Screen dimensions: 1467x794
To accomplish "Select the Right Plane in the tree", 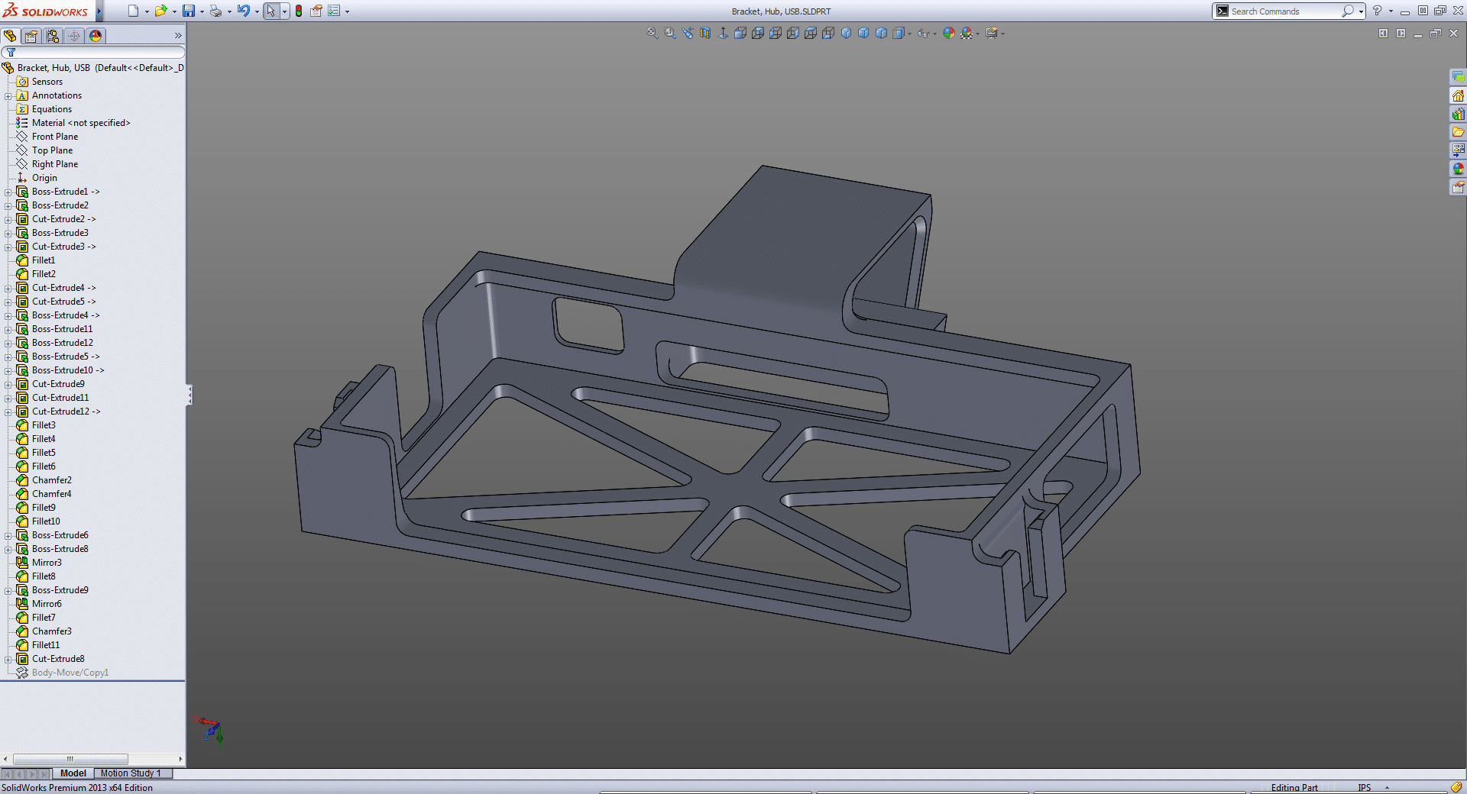I will [x=55, y=164].
